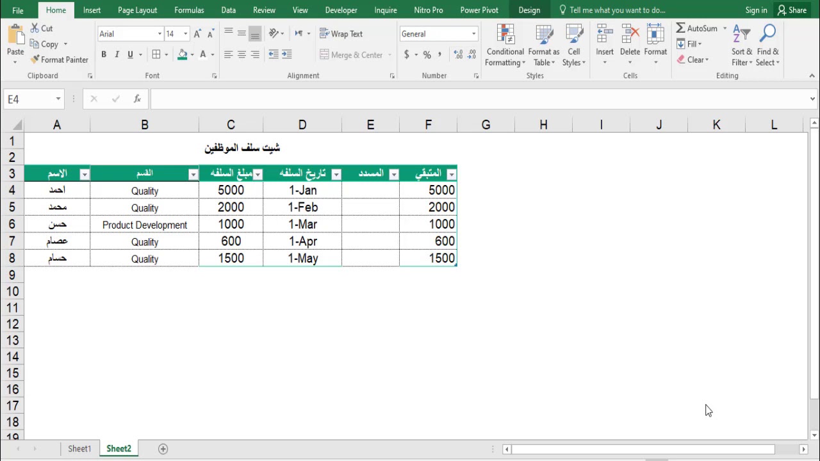Expand the Name Box dropdown
This screenshot has height=461, width=820.
click(x=58, y=99)
